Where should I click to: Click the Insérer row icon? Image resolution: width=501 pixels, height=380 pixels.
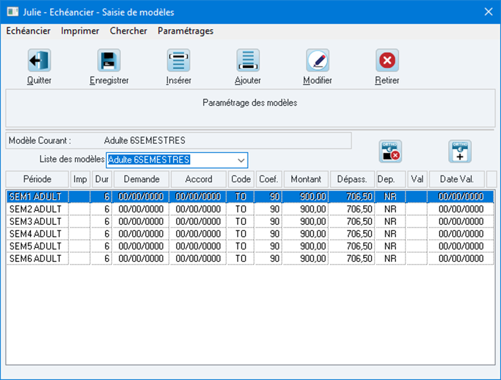[178, 60]
